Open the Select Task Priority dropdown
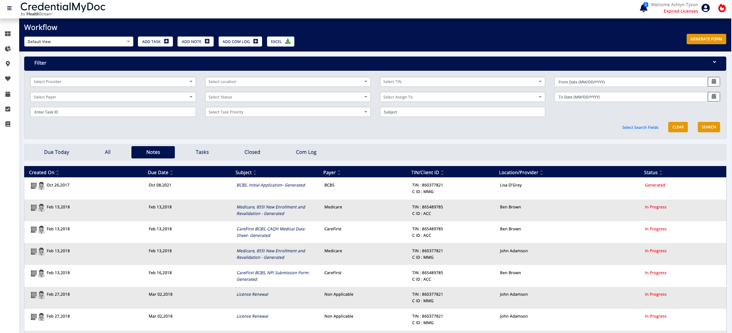 tap(288, 112)
